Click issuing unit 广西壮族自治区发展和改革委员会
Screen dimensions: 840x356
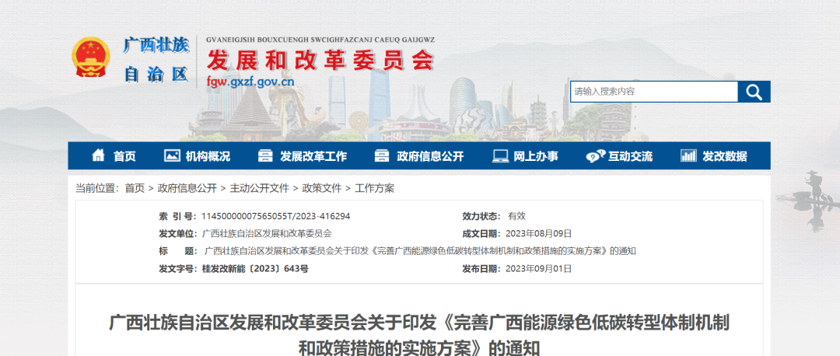[268, 233]
